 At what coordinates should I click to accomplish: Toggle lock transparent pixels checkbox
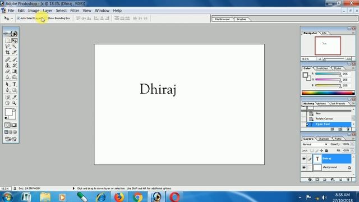(x=312, y=150)
